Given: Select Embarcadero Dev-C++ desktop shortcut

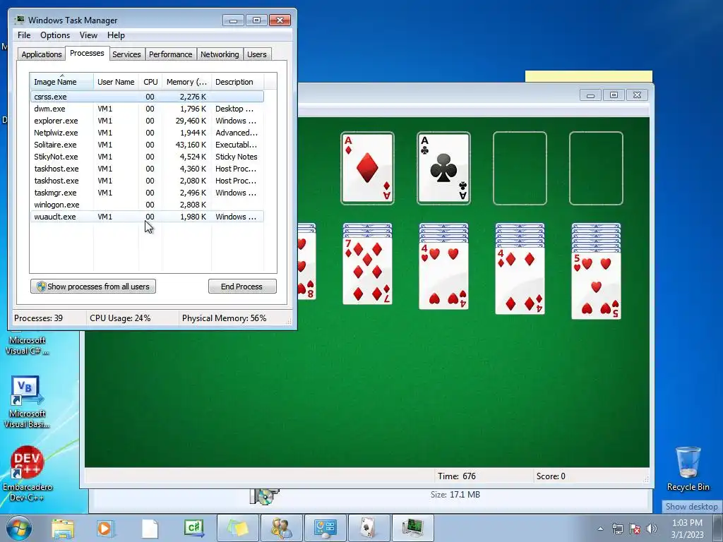Looking at the screenshot, I should (x=27, y=474).
